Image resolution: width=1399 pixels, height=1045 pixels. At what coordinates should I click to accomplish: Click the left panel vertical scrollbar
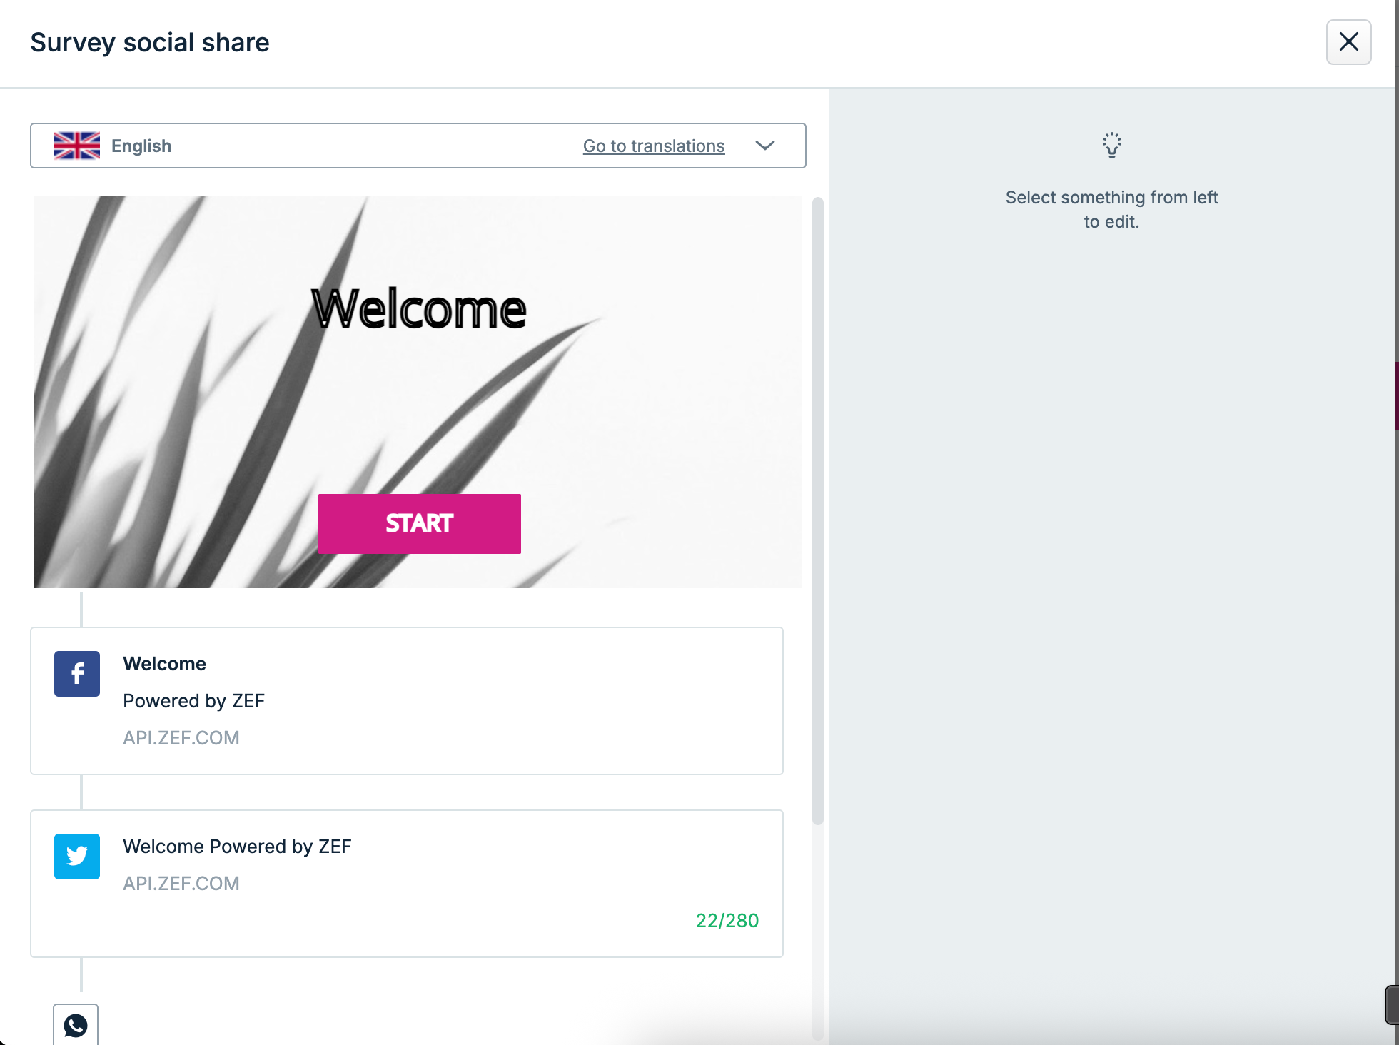818,511
